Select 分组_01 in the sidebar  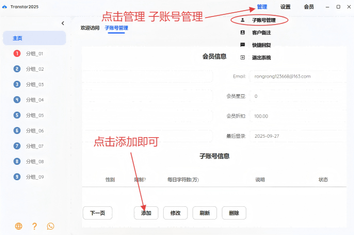pos(34,54)
